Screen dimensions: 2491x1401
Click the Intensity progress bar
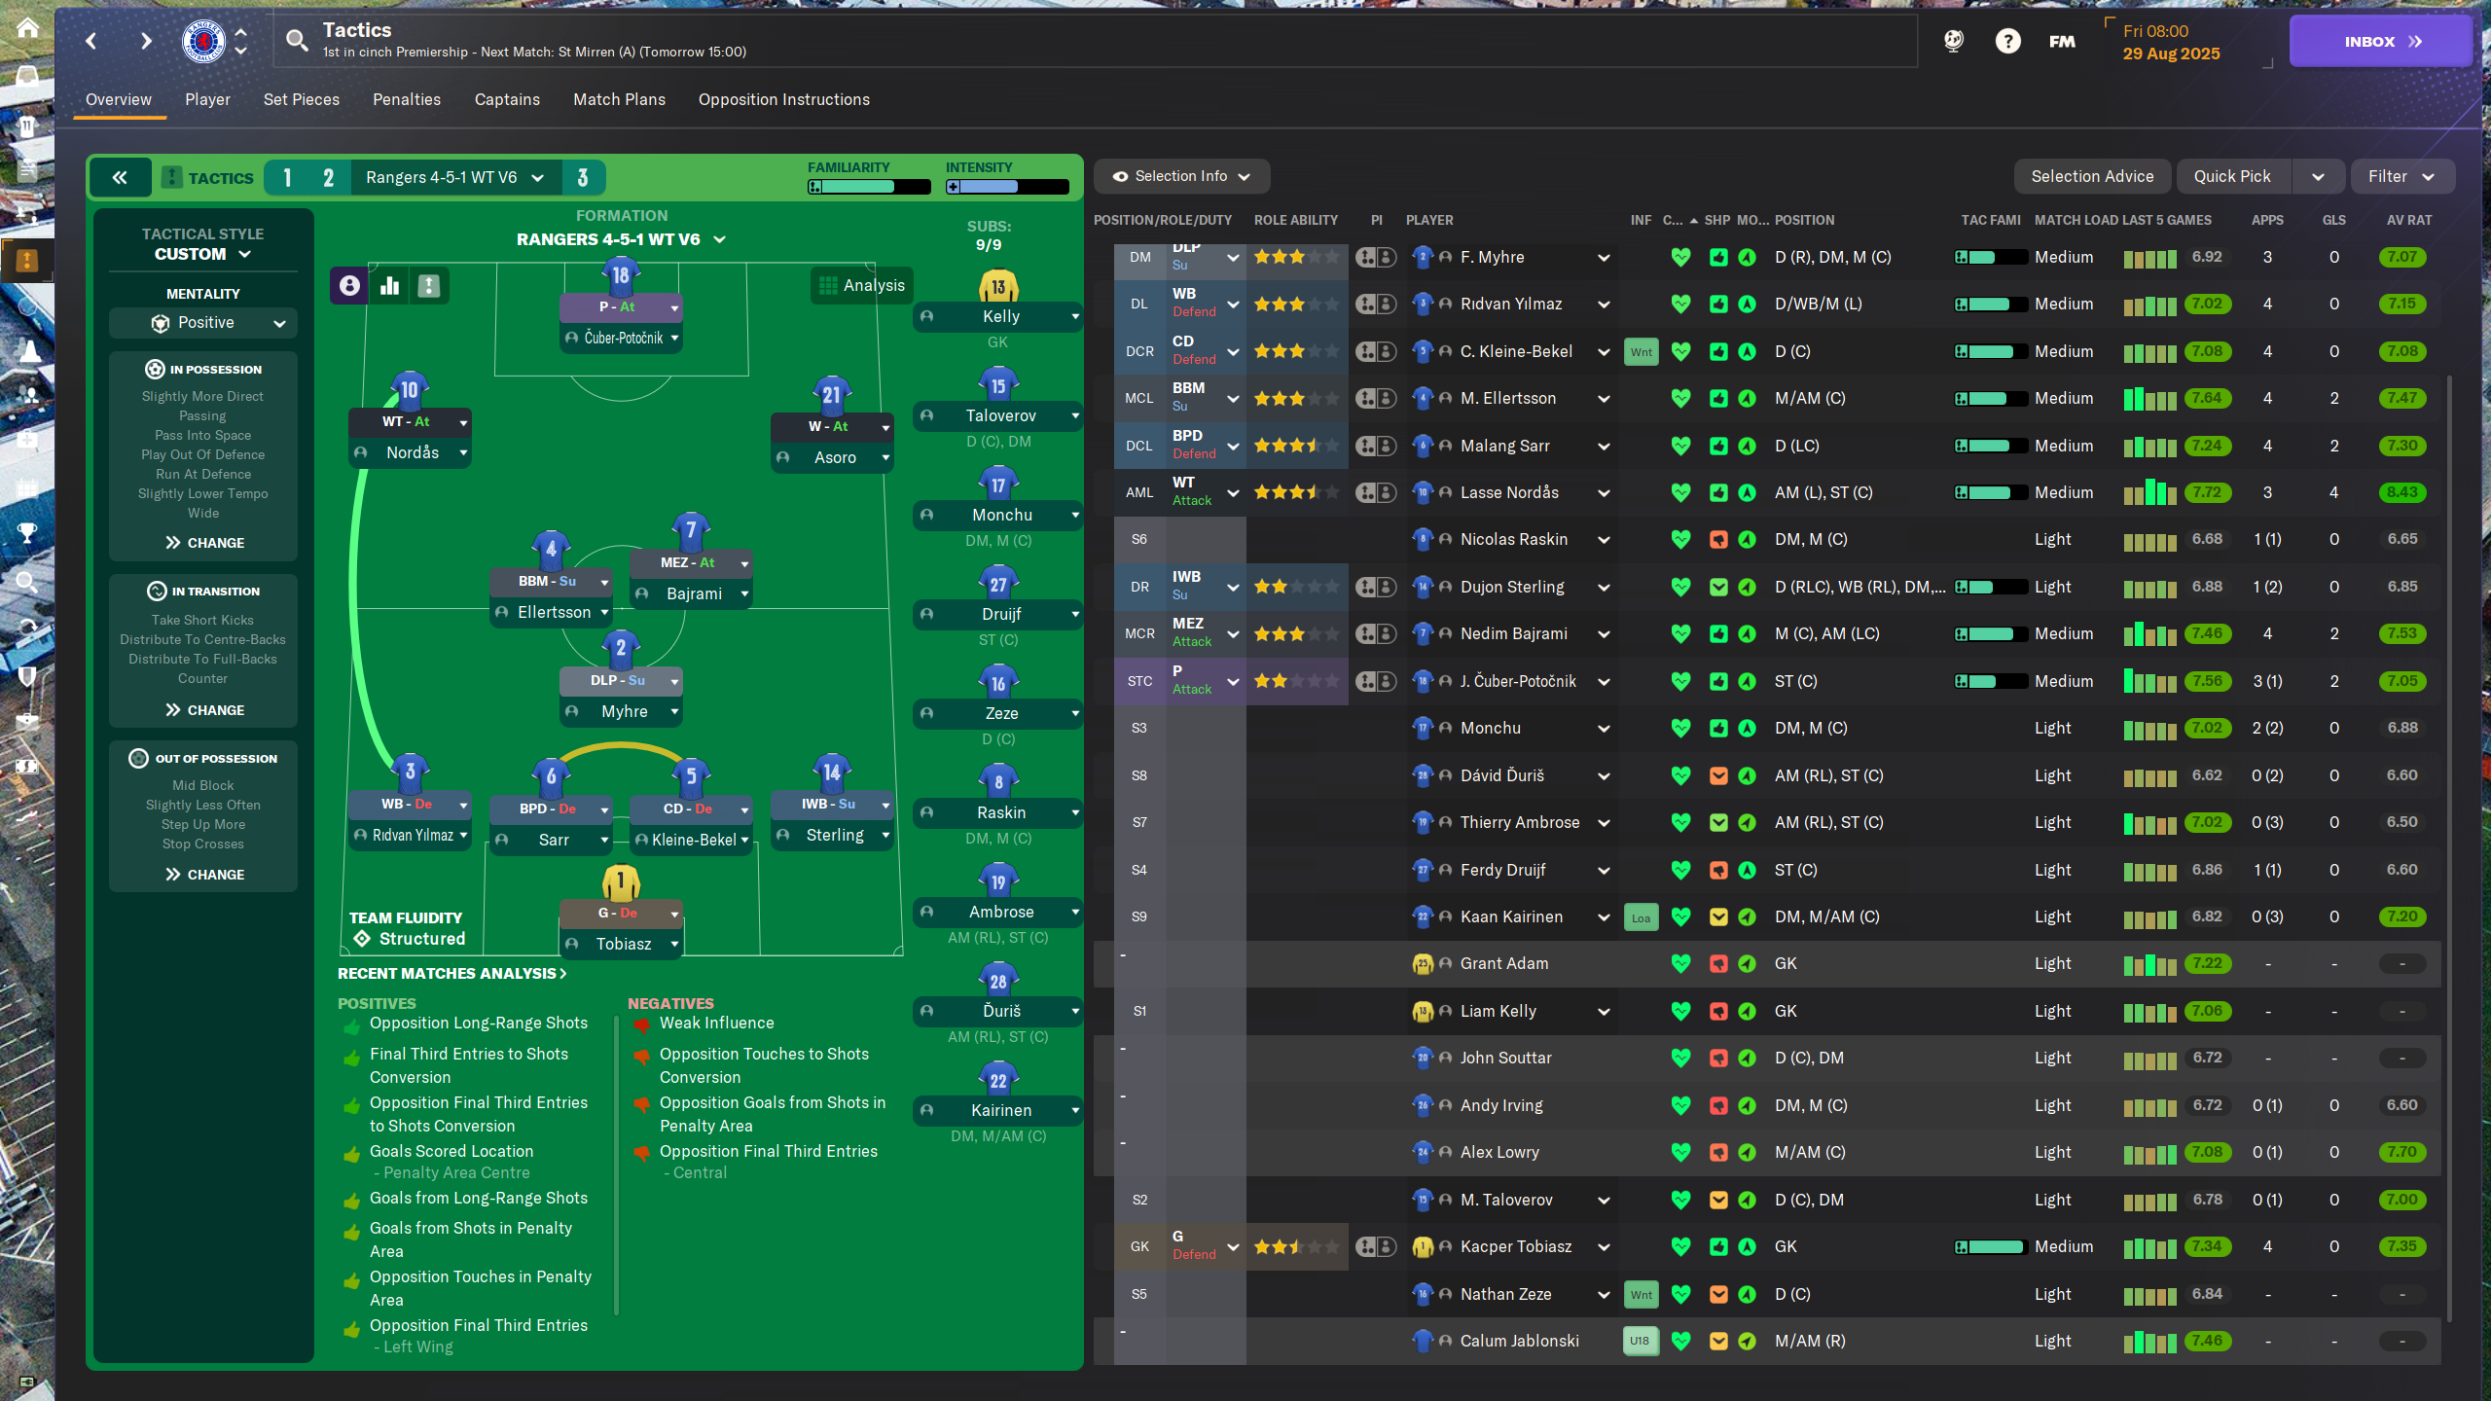click(x=1007, y=187)
